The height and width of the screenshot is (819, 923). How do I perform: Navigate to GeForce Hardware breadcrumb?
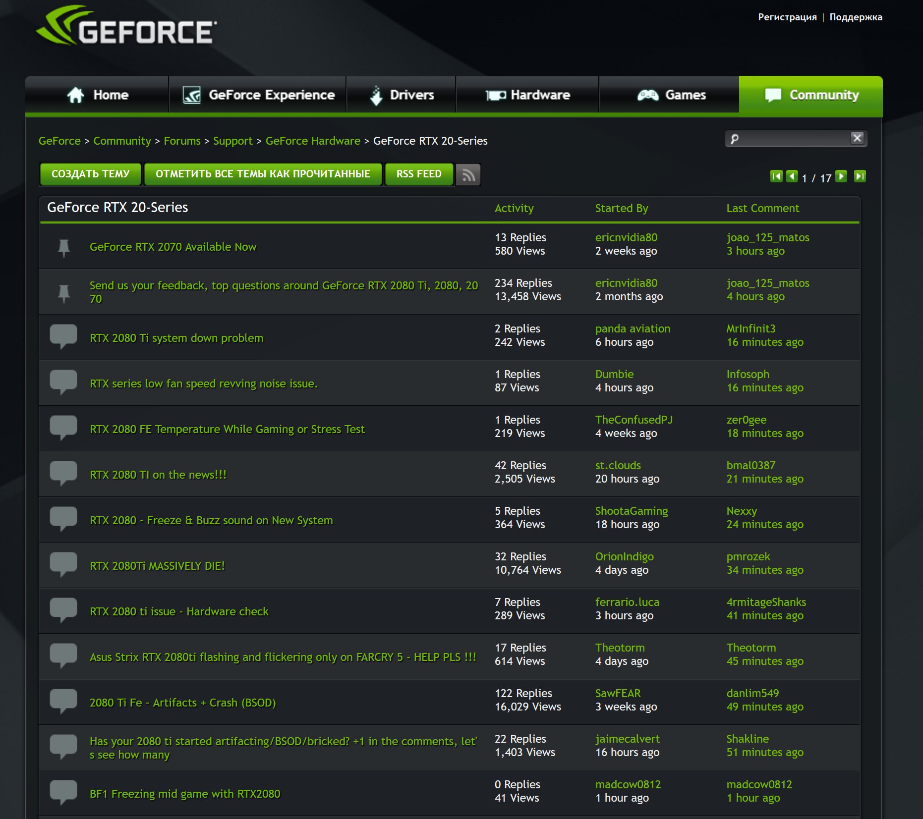(x=313, y=141)
